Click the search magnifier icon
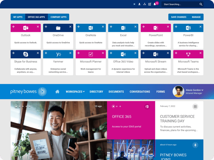This screenshot has width=214, height=160. (x=201, y=4)
